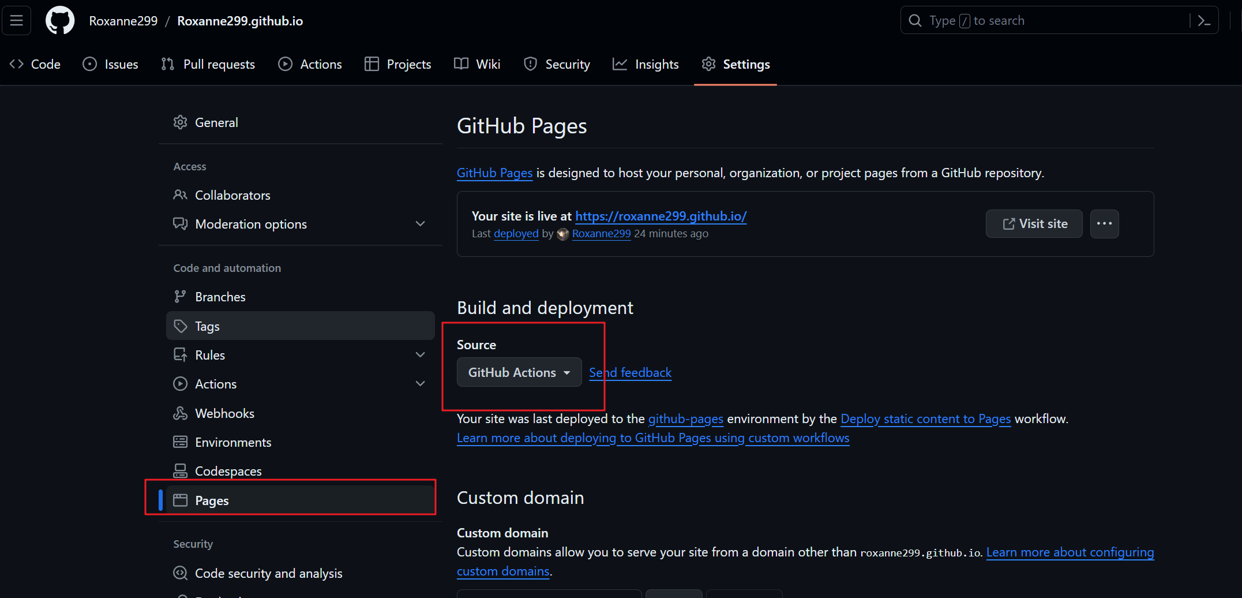Expand Moderation options chevron
This screenshot has height=598, width=1242.
421,224
